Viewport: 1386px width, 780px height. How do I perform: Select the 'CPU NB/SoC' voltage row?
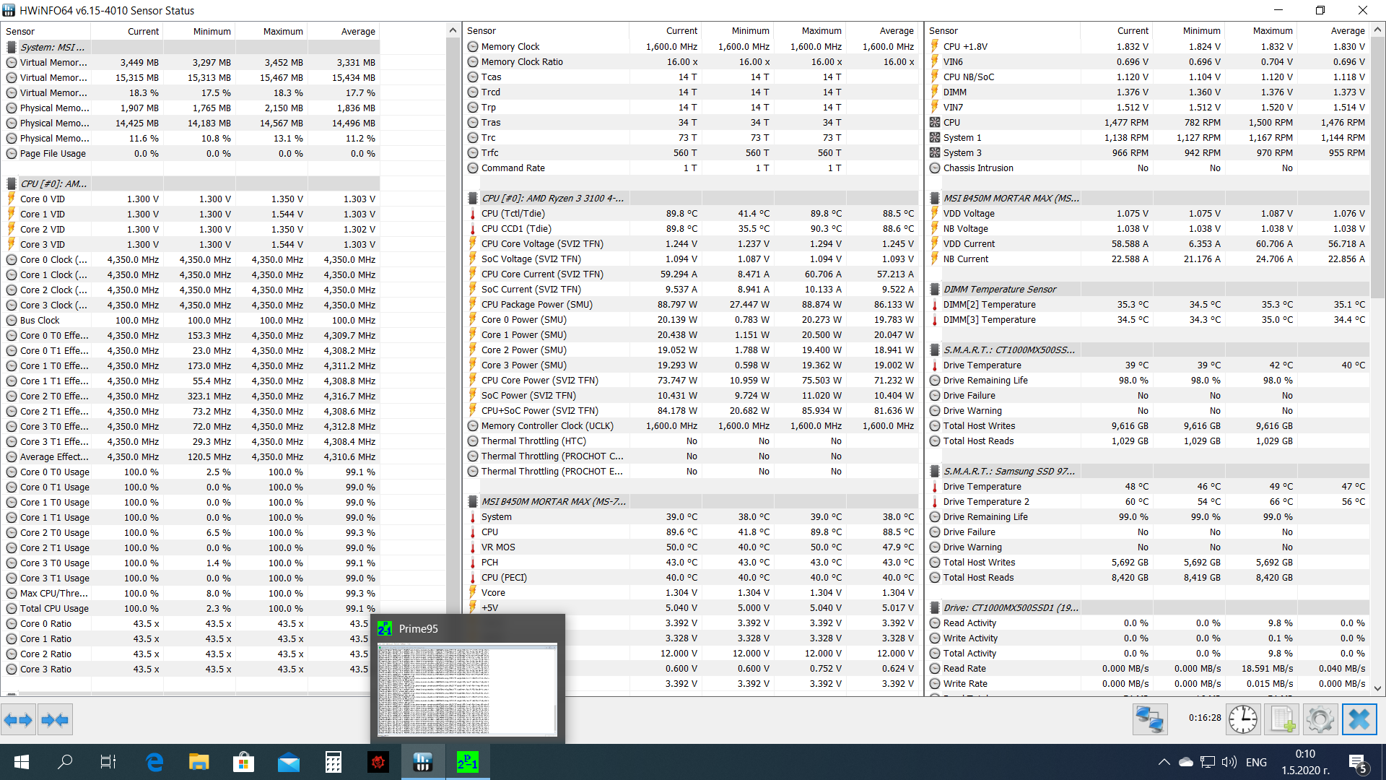[x=1147, y=77]
